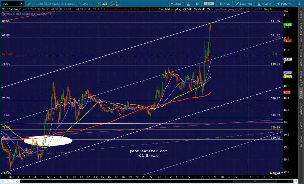Click the 88.6% retracement label
The image size is (304, 184).
6,21
